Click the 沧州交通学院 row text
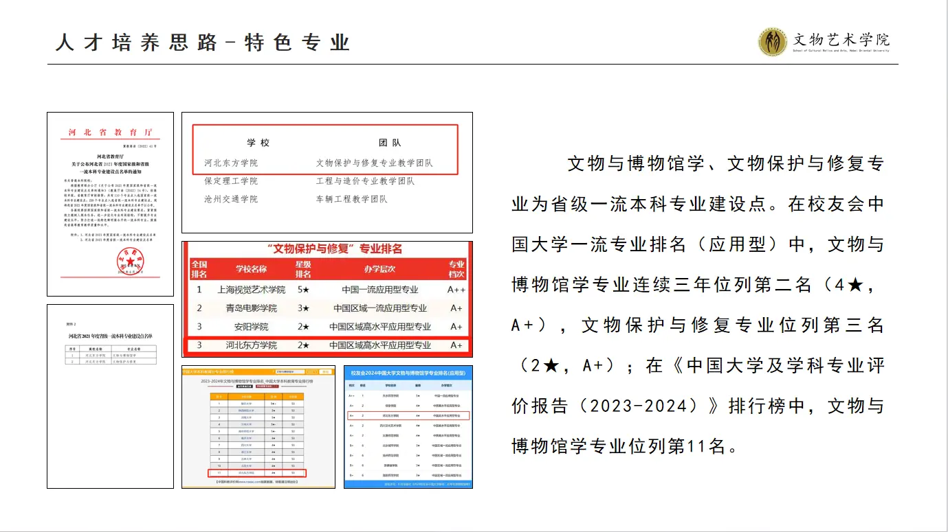 point(231,199)
